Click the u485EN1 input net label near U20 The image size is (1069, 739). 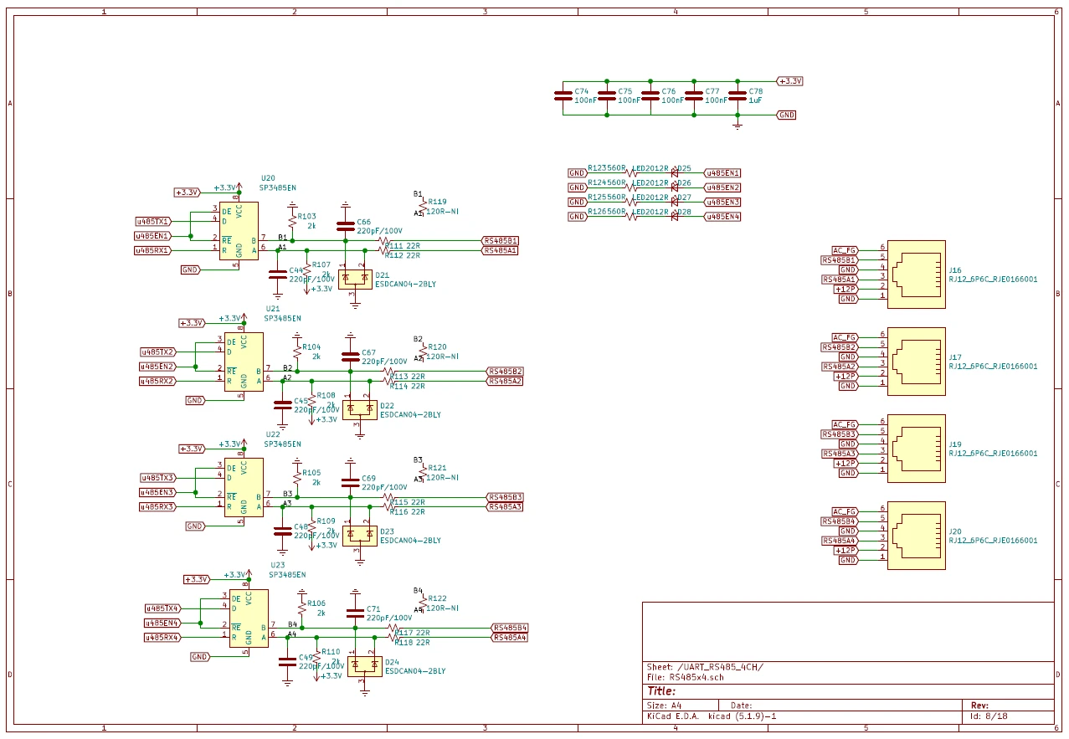coord(153,236)
